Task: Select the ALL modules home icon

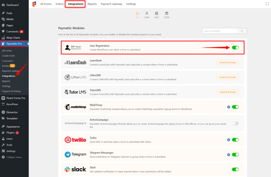Action: (x=137, y=13)
